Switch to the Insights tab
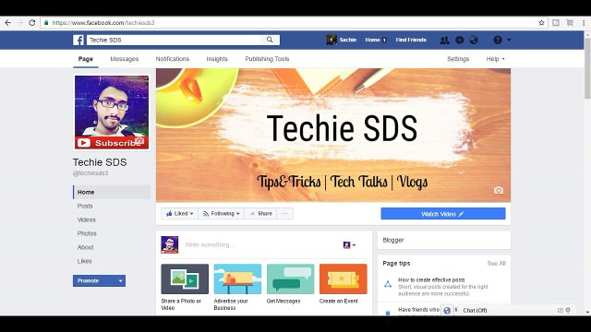Image resolution: width=591 pixels, height=332 pixels. (217, 59)
